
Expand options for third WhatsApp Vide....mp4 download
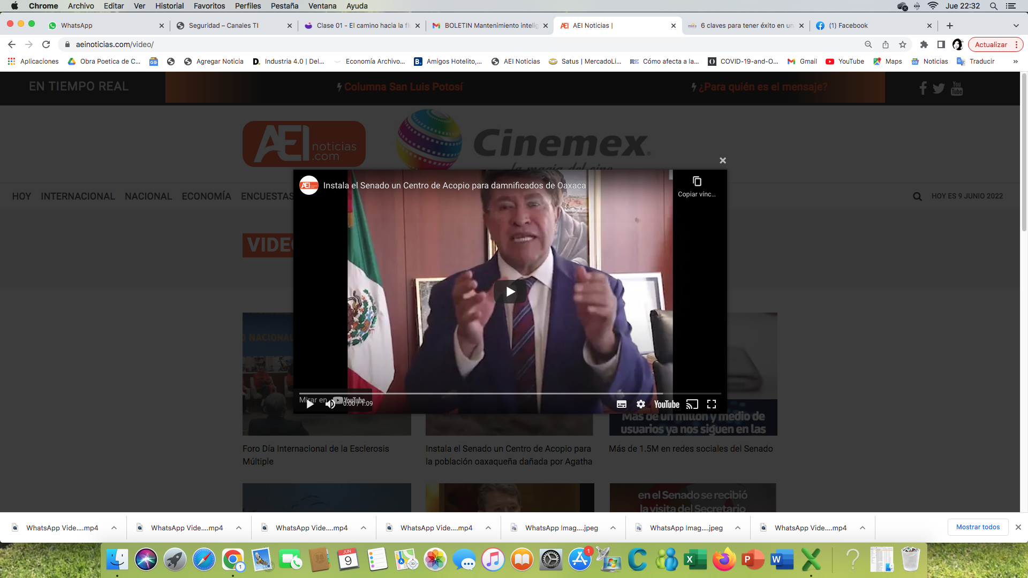(364, 528)
